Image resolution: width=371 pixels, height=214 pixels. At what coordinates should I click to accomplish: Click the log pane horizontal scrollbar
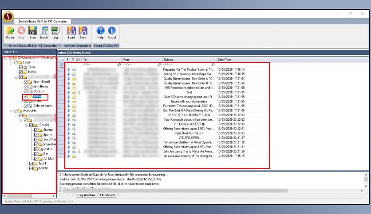175,191
